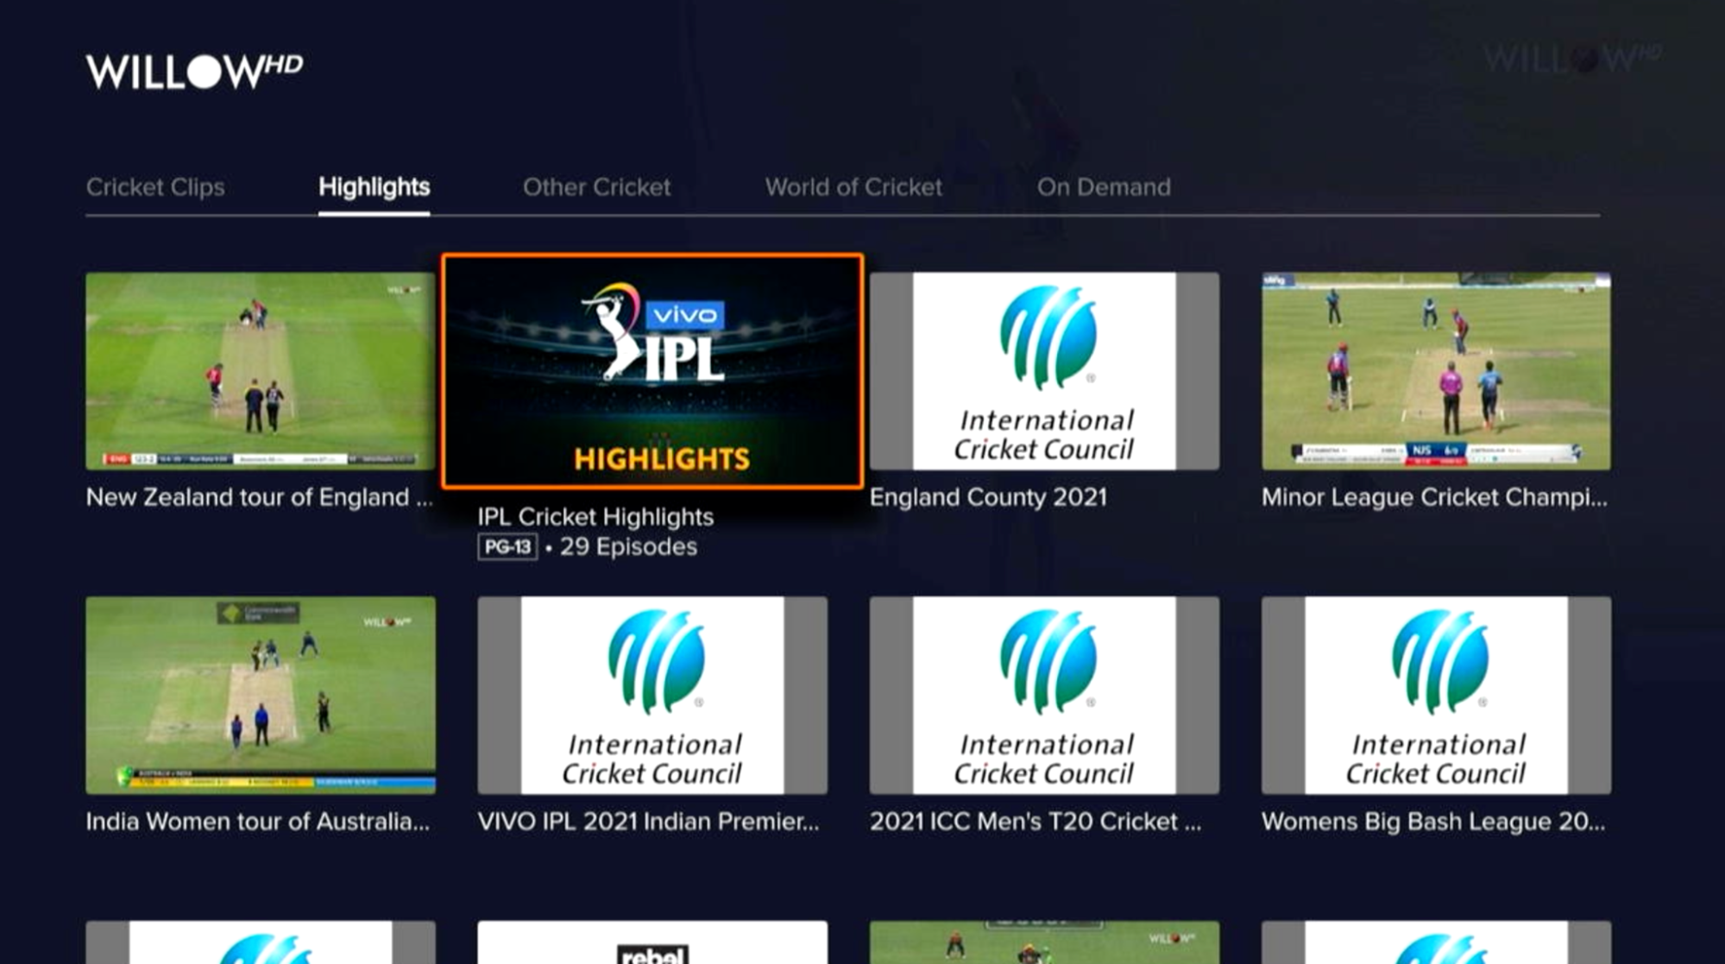Open England County 2021 ICC thumbnail

point(1044,371)
